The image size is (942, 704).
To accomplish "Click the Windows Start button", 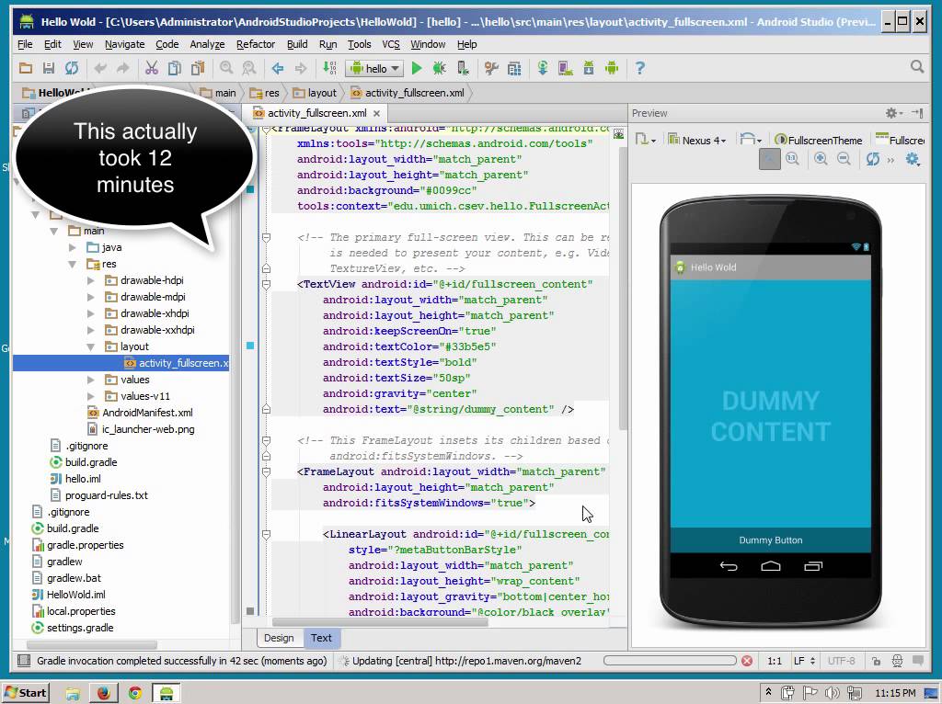I will point(26,693).
